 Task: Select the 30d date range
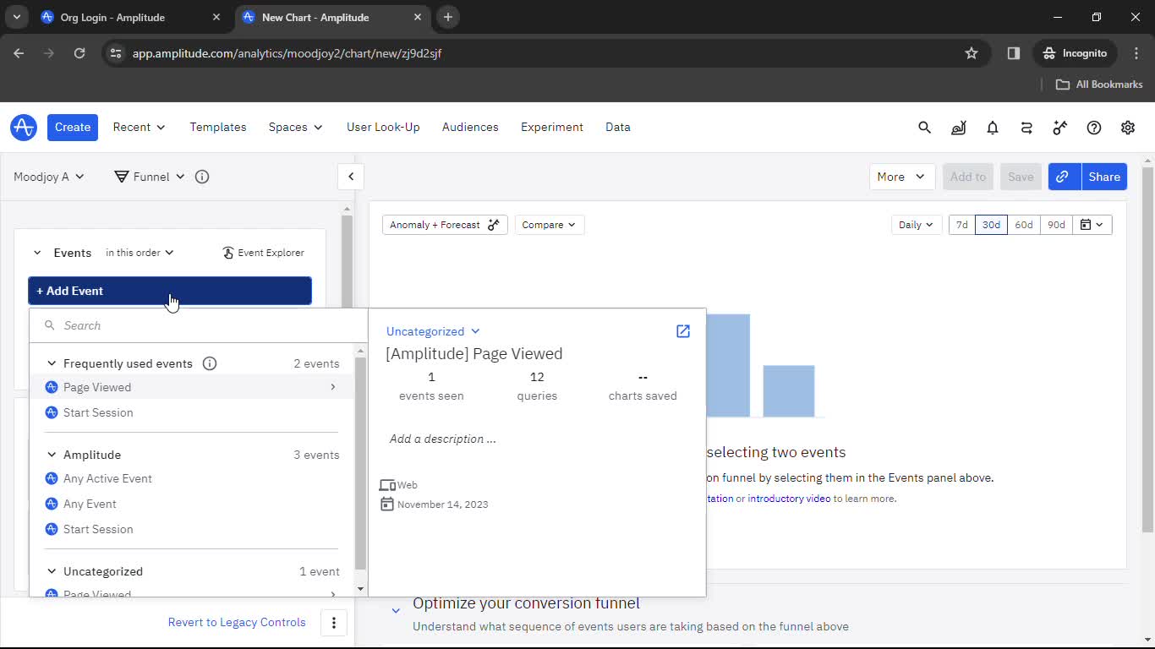click(x=991, y=225)
